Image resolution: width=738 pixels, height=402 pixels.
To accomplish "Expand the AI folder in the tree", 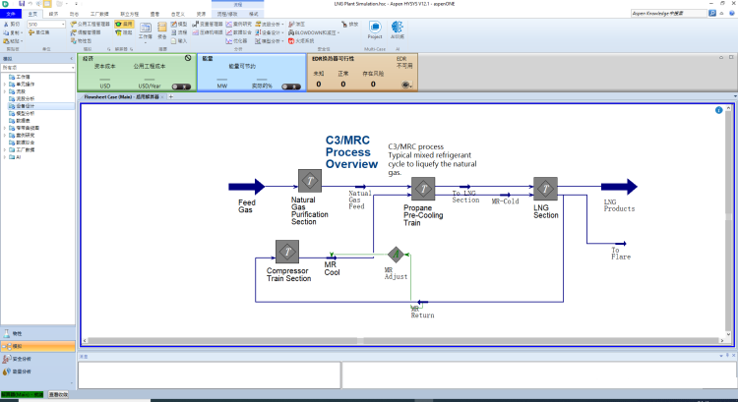I will 5,157.
